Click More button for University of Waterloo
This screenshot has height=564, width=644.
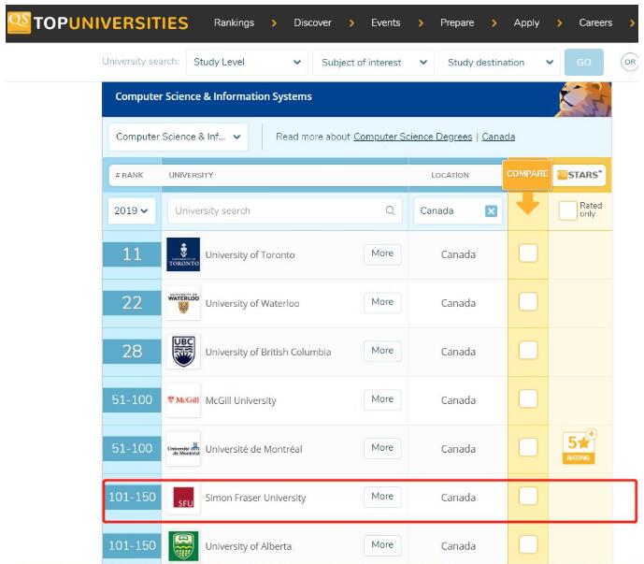pyautogui.click(x=381, y=302)
